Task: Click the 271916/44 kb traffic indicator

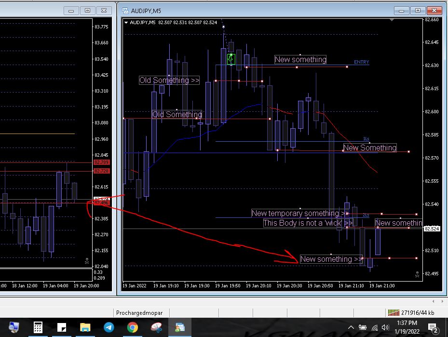Action: [418, 313]
